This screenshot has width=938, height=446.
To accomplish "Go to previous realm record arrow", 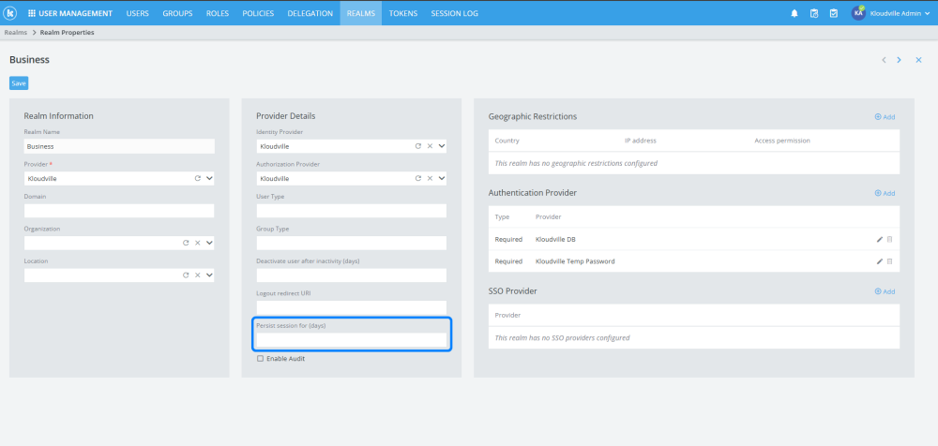I will pos(884,60).
